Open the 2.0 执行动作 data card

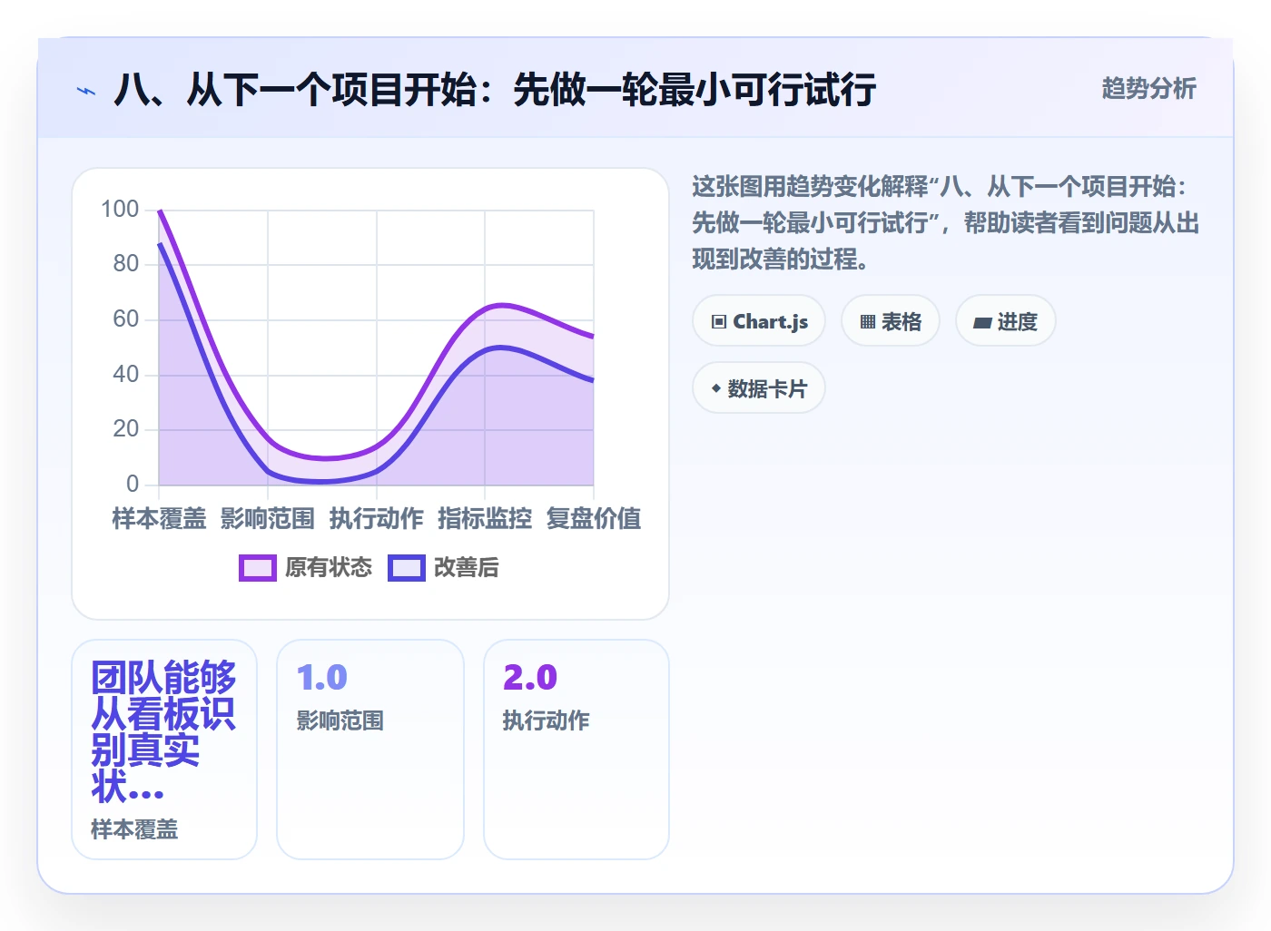pyautogui.click(x=576, y=750)
